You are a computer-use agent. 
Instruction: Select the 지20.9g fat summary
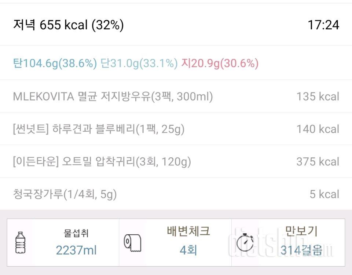pyautogui.click(x=220, y=64)
